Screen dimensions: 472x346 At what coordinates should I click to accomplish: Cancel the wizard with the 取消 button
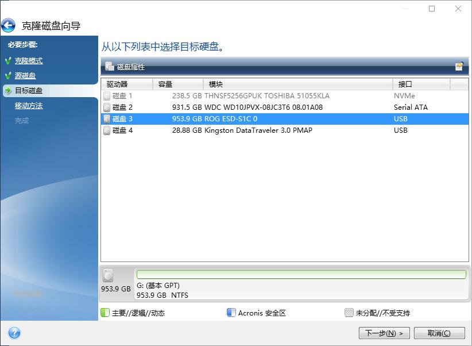(439, 333)
